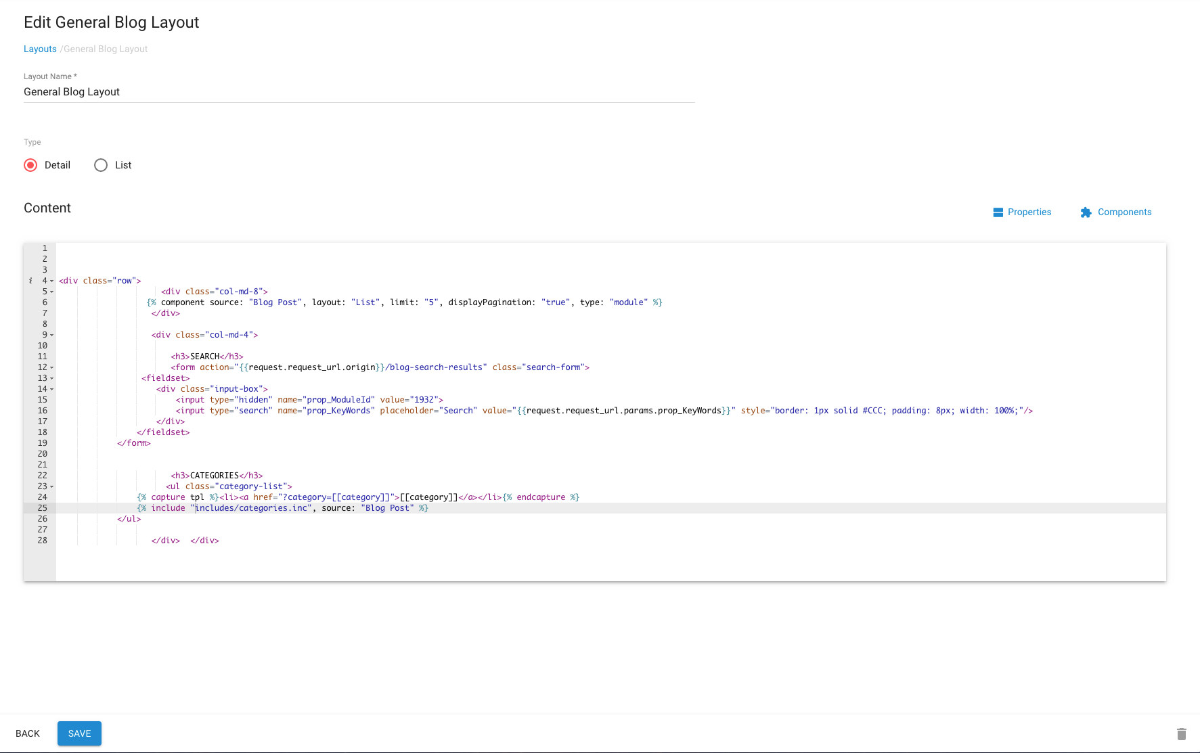Click line number 1 in gutter
This screenshot has width=1200, height=753.
pyautogui.click(x=45, y=248)
